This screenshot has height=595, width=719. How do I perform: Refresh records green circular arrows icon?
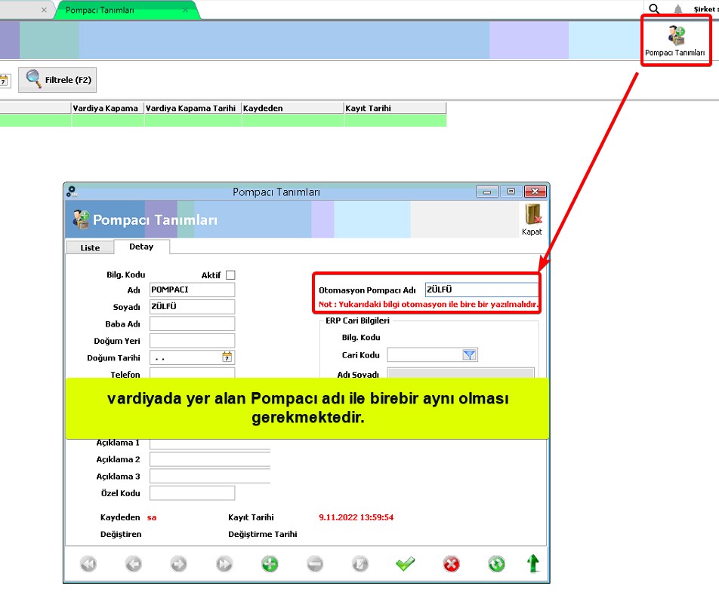click(x=497, y=564)
